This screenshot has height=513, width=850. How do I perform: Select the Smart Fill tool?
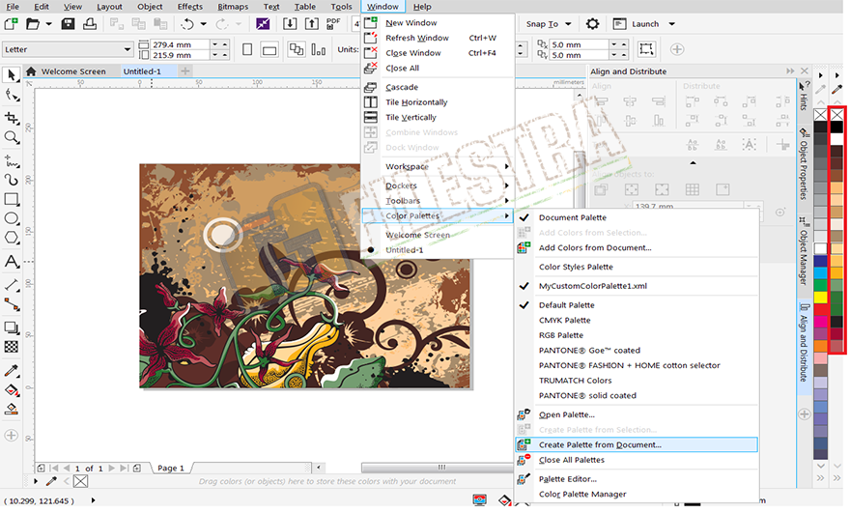coord(12,410)
